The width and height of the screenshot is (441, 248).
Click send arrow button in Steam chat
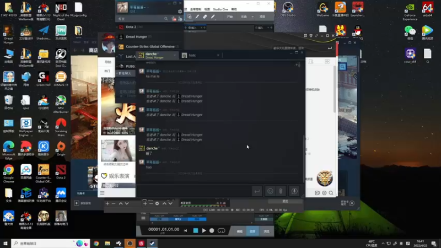coord(257,191)
